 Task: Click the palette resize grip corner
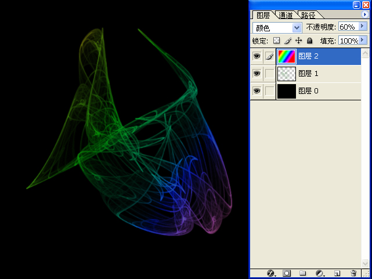tap(366, 274)
